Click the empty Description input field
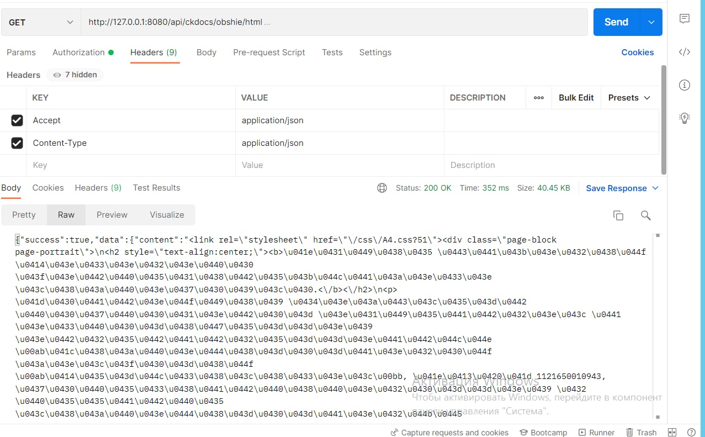This screenshot has width=705, height=437. 551,165
